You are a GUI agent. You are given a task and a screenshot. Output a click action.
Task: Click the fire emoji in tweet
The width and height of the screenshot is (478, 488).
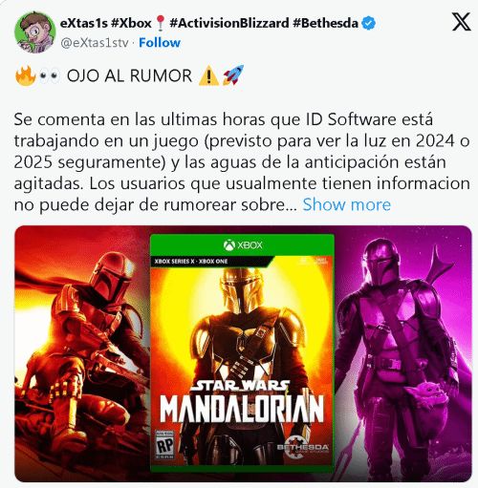coord(25,75)
